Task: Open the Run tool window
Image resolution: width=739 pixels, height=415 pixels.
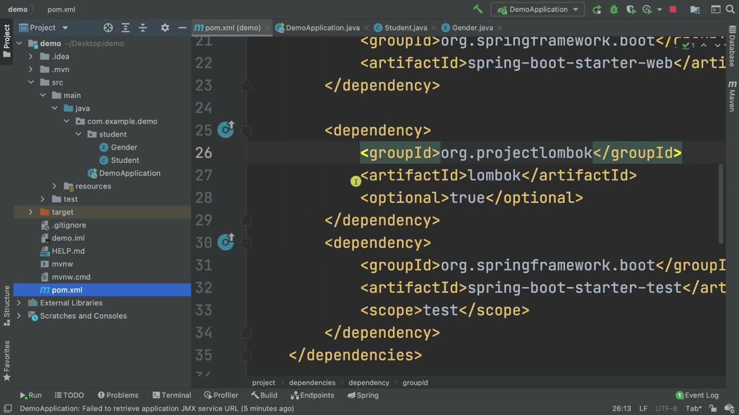Action: pos(30,395)
